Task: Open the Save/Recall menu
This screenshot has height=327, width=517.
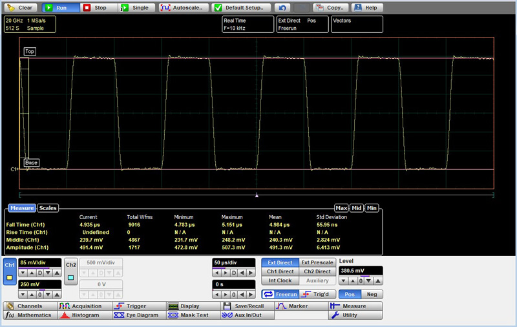Action: (248, 306)
